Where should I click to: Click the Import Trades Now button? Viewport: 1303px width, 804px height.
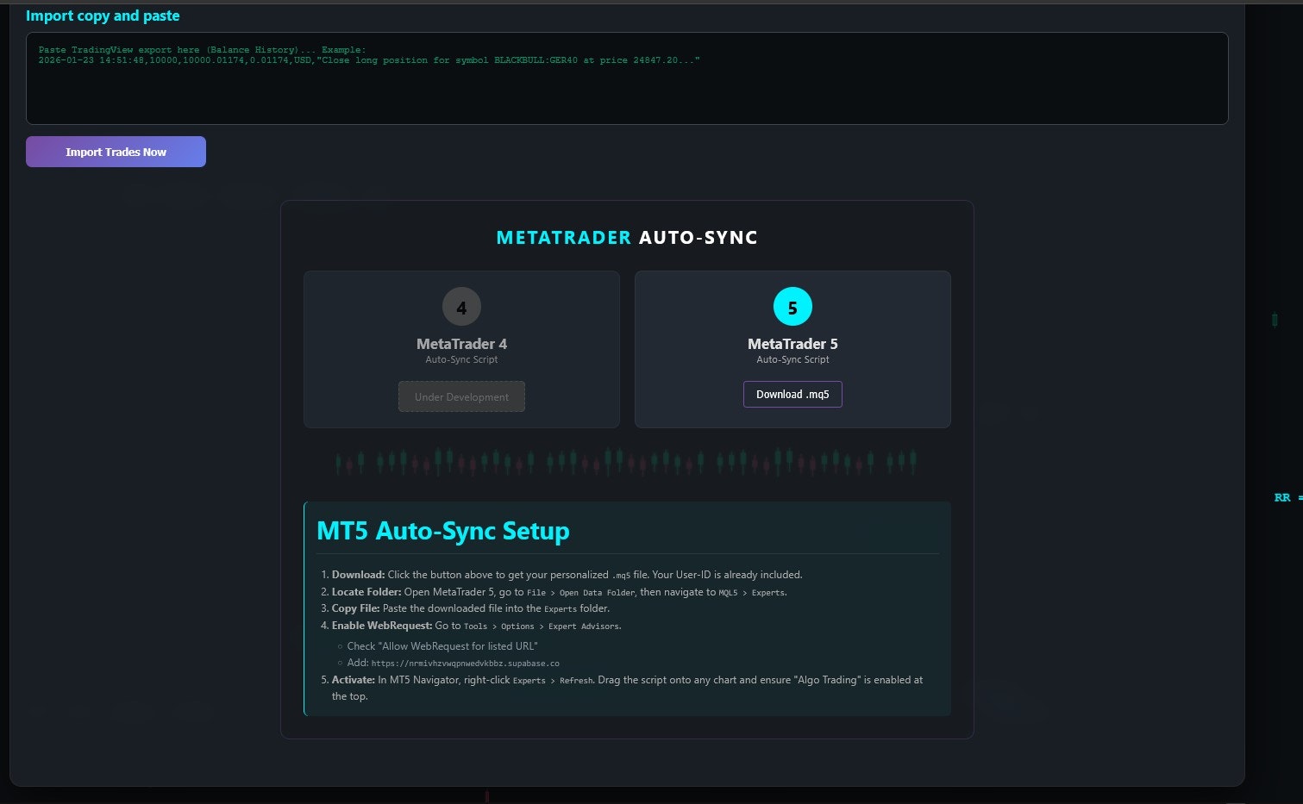click(x=116, y=152)
